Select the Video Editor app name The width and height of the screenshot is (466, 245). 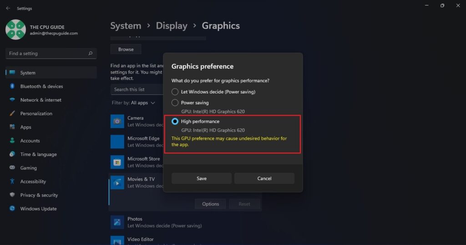(x=141, y=240)
